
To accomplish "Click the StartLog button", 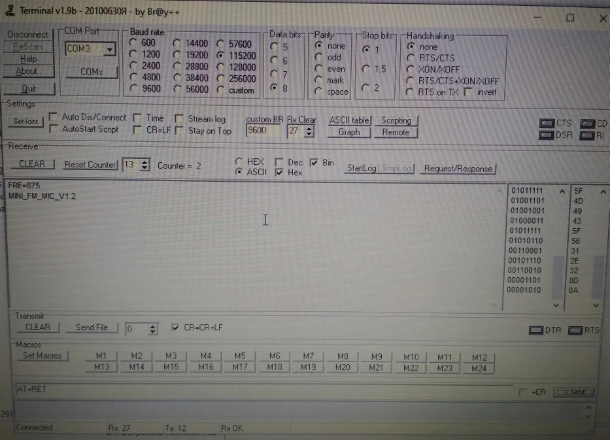I will (362, 168).
